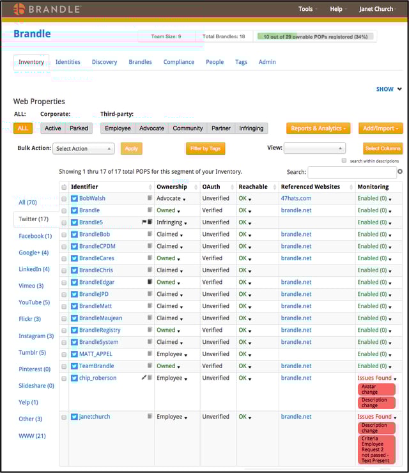Open notes icon in BrandleBob row
409x473 pixels.
click(150, 233)
